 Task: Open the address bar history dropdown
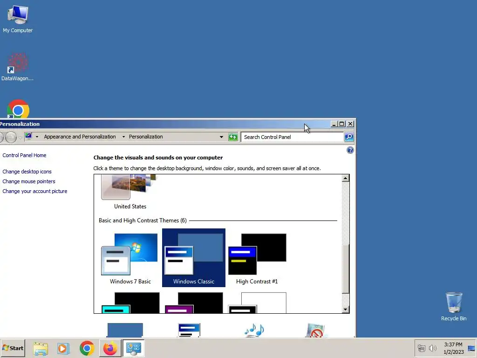221,137
